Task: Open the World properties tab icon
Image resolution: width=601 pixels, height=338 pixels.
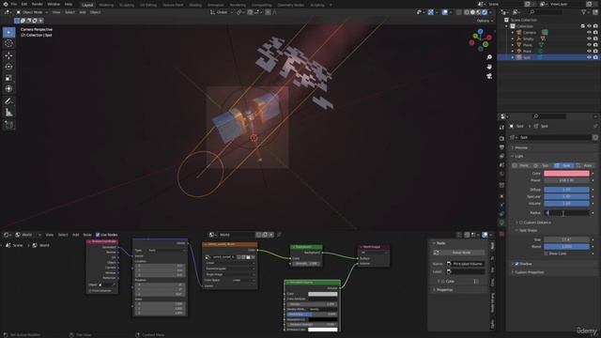Action: click(501, 174)
